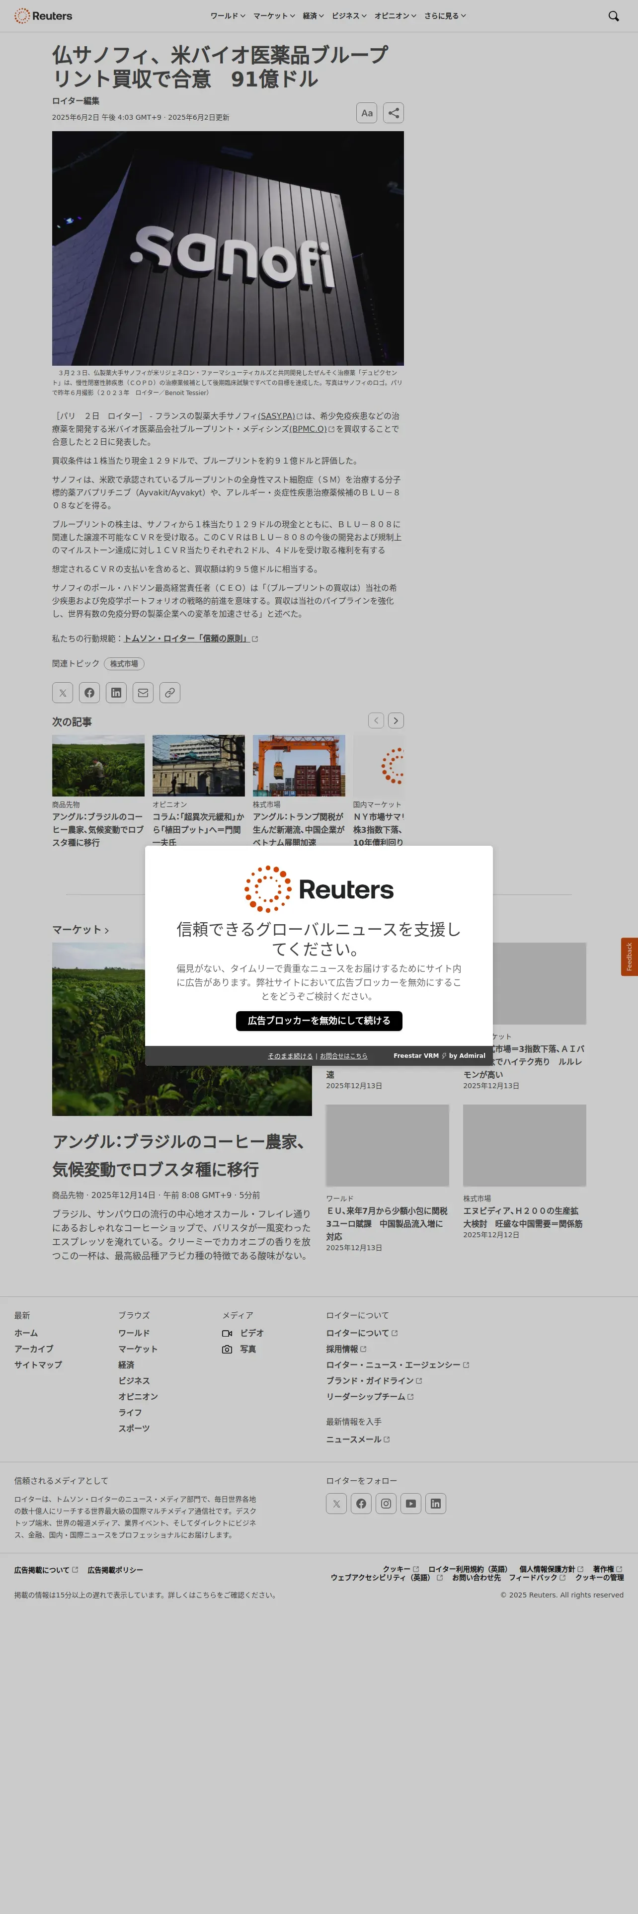This screenshot has height=1914, width=638.
Task: Open ブランド・ガイドライン footer link
Action: pyautogui.click(x=374, y=1380)
